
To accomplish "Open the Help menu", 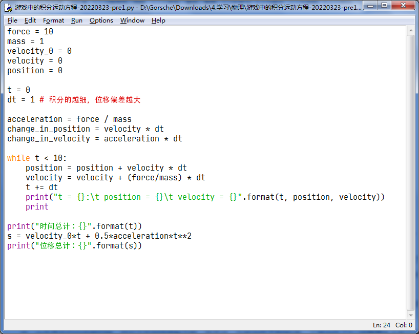I will 158,20.
